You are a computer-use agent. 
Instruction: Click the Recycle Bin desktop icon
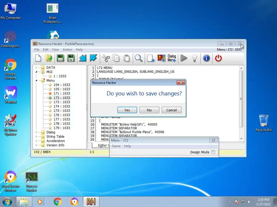click(x=263, y=123)
